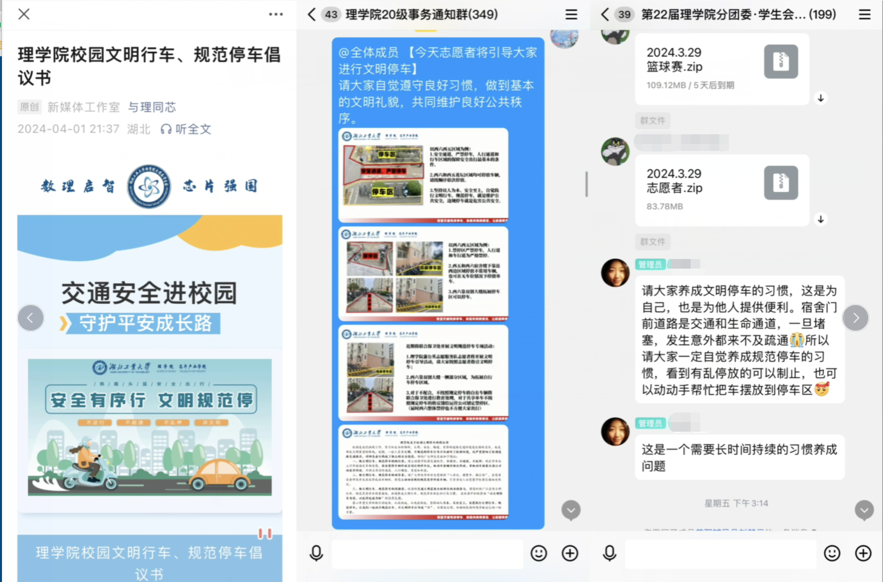Go back from 第22届理学院分团委 chat
Screen dimensions: 883x582
[605, 14]
